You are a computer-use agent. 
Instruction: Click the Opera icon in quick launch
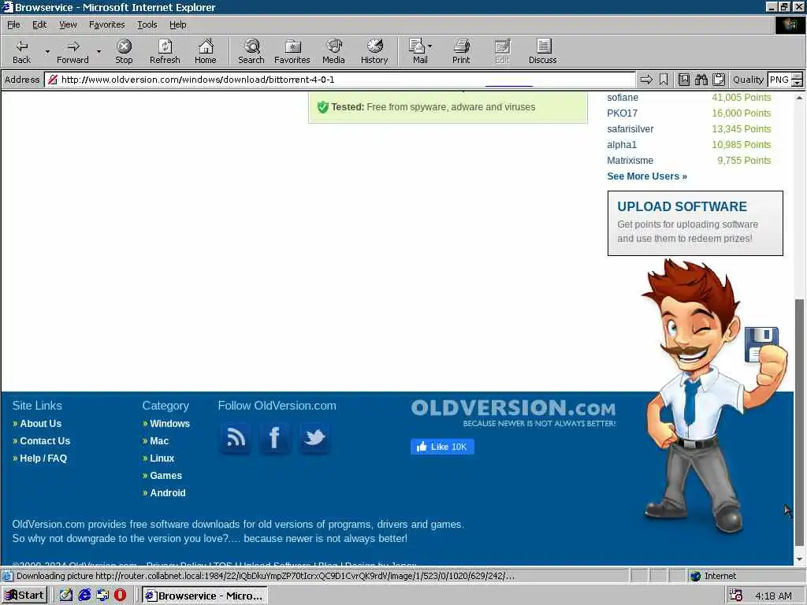[x=120, y=596]
